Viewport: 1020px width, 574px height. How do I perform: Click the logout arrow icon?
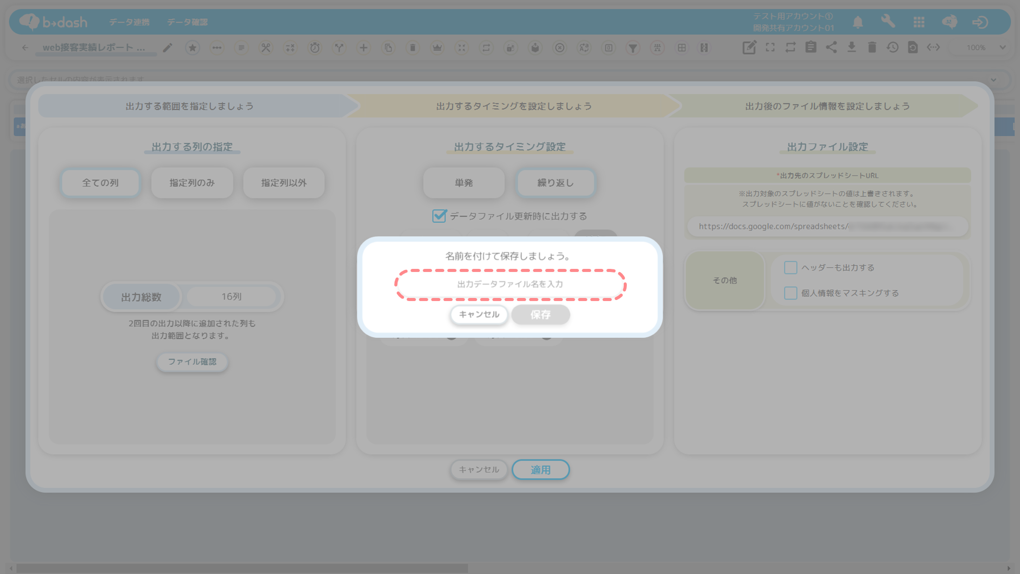click(980, 22)
